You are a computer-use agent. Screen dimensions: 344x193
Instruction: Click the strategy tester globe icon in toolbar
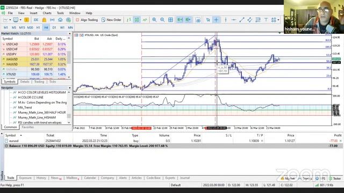pyautogui.click(x=68, y=20)
